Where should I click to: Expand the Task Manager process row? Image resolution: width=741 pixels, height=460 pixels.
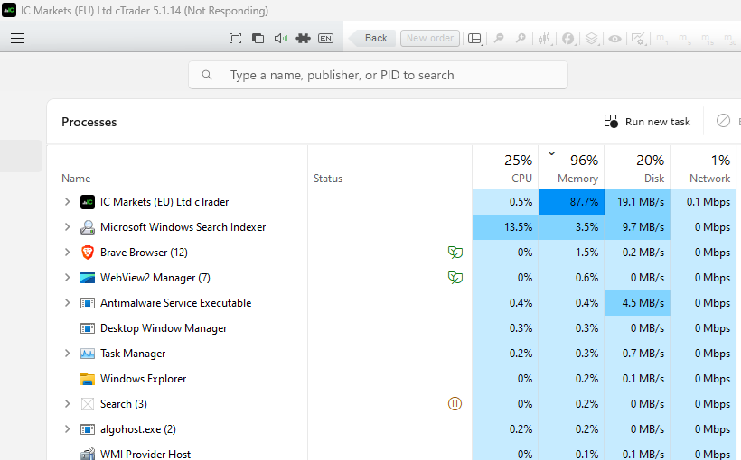tap(67, 354)
